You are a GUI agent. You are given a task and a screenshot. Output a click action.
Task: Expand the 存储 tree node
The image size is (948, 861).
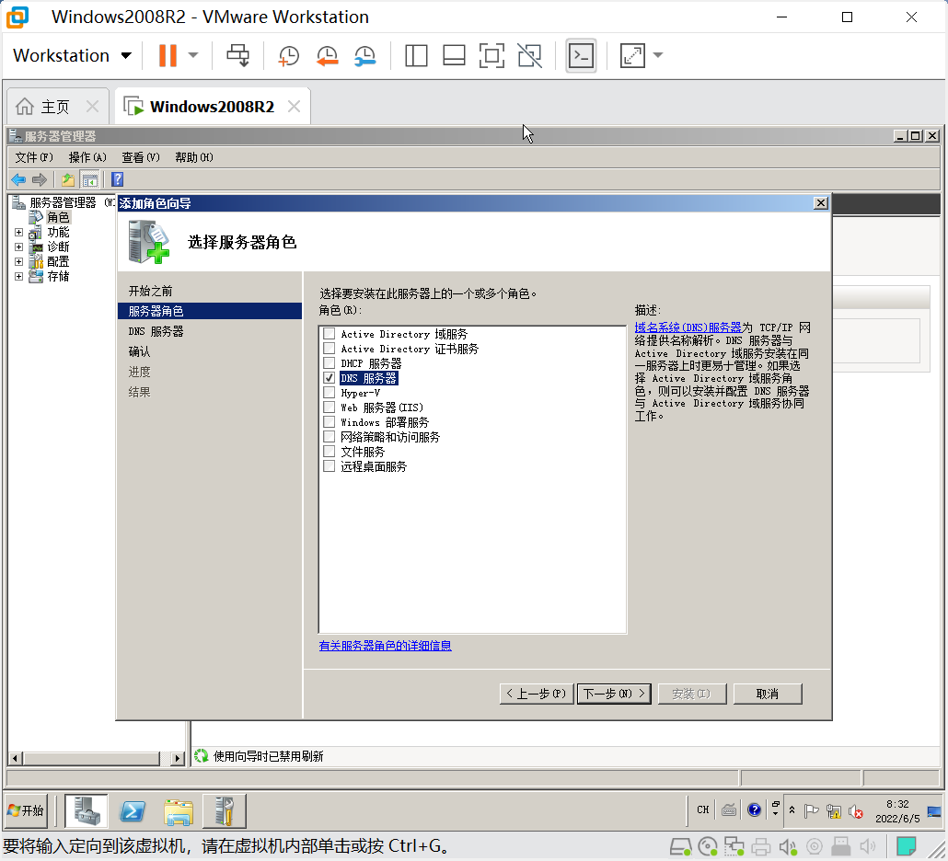[18, 277]
